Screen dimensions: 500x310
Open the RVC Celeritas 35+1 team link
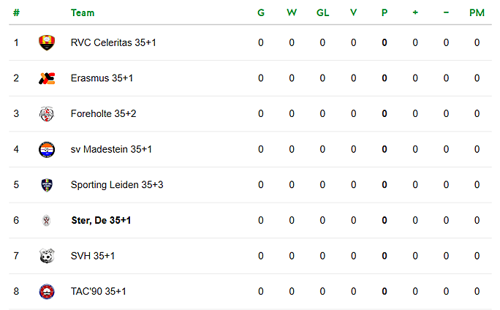coord(113,42)
